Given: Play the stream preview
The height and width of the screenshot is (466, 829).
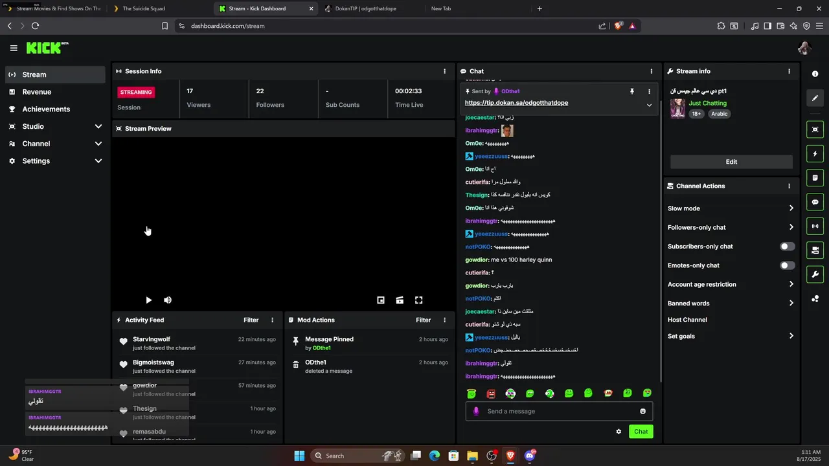Looking at the screenshot, I should (x=148, y=300).
